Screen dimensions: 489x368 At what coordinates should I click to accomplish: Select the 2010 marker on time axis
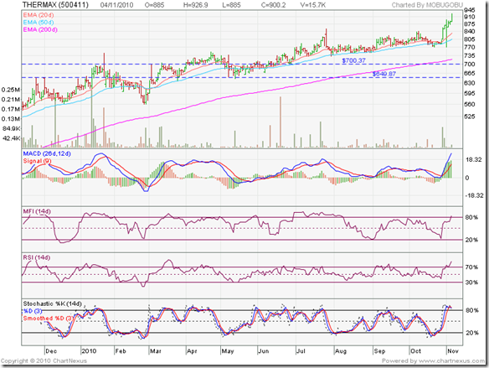tap(89, 351)
